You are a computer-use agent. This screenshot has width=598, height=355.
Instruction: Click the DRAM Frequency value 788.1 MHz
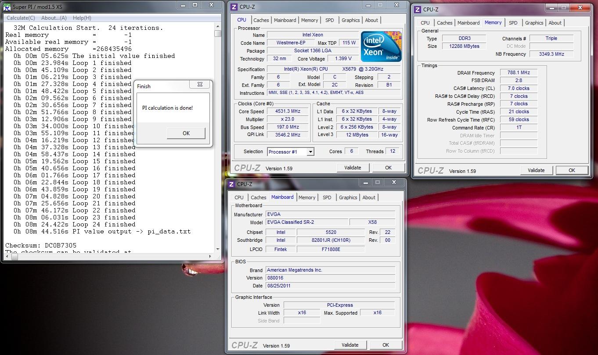tap(519, 73)
